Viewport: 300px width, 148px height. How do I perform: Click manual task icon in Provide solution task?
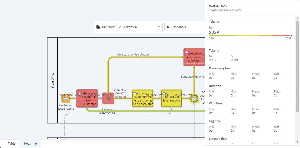coord(187,52)
